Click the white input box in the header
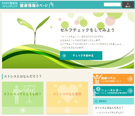Screen dimensions: 135x116 (112, 5)
